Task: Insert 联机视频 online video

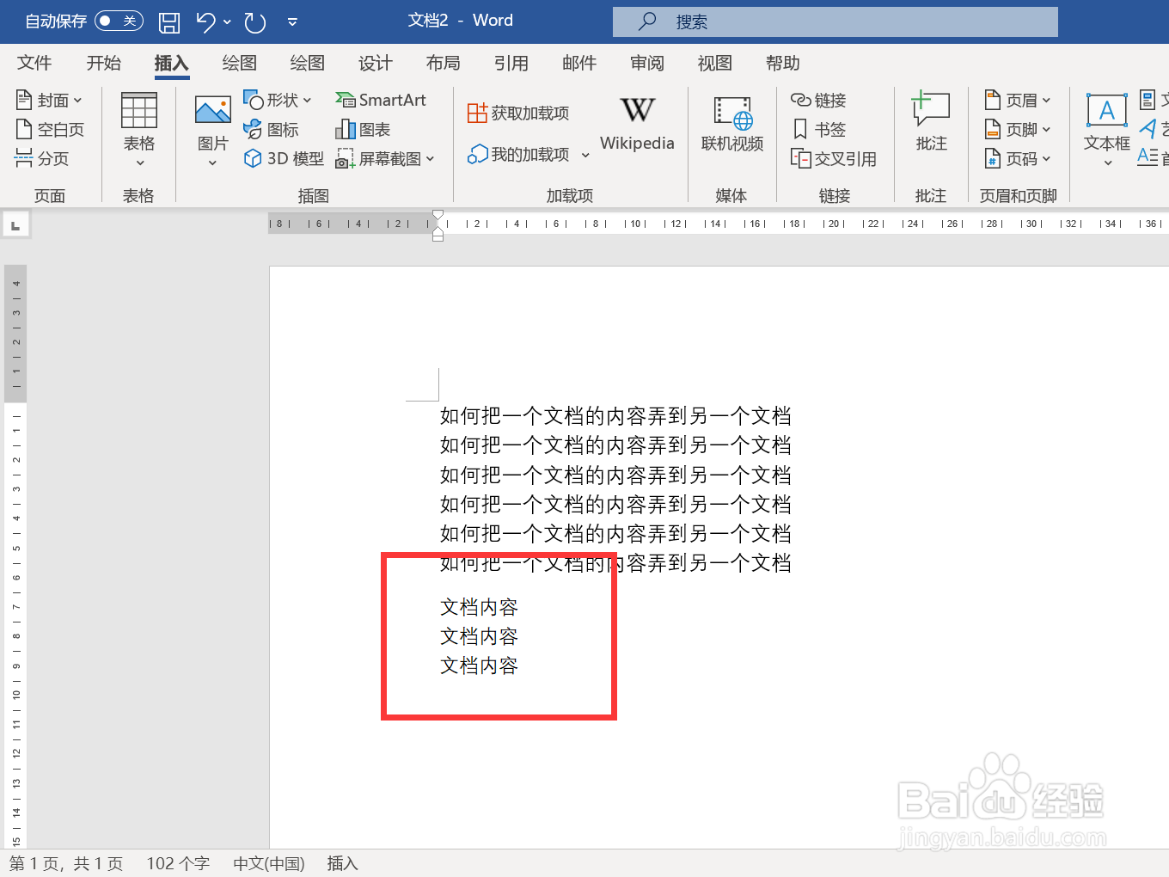Action: pos(732,125)
